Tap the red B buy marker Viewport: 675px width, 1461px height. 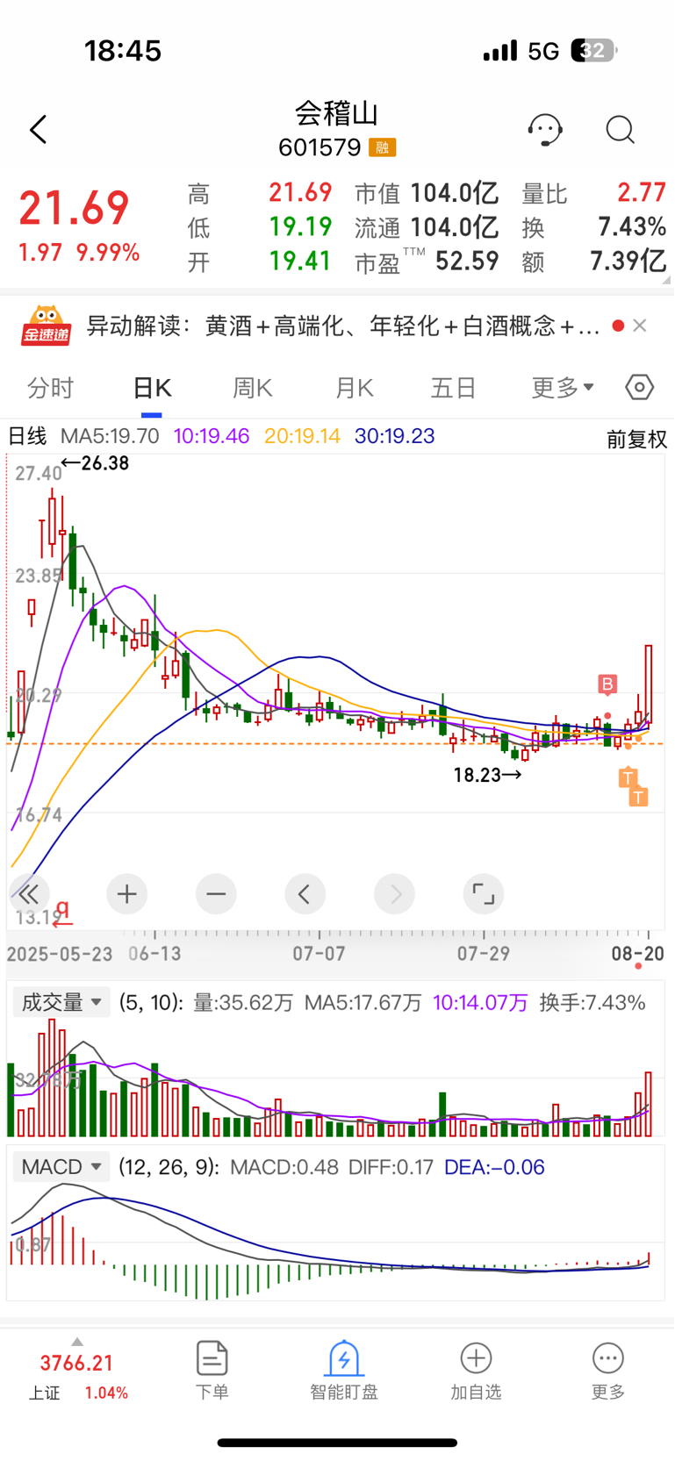(607, 684)
